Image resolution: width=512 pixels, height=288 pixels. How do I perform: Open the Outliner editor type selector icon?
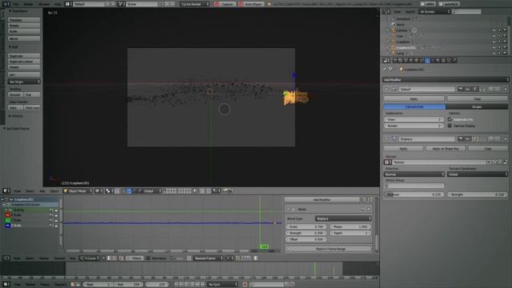pyautogui.click(x=386, y=11)
